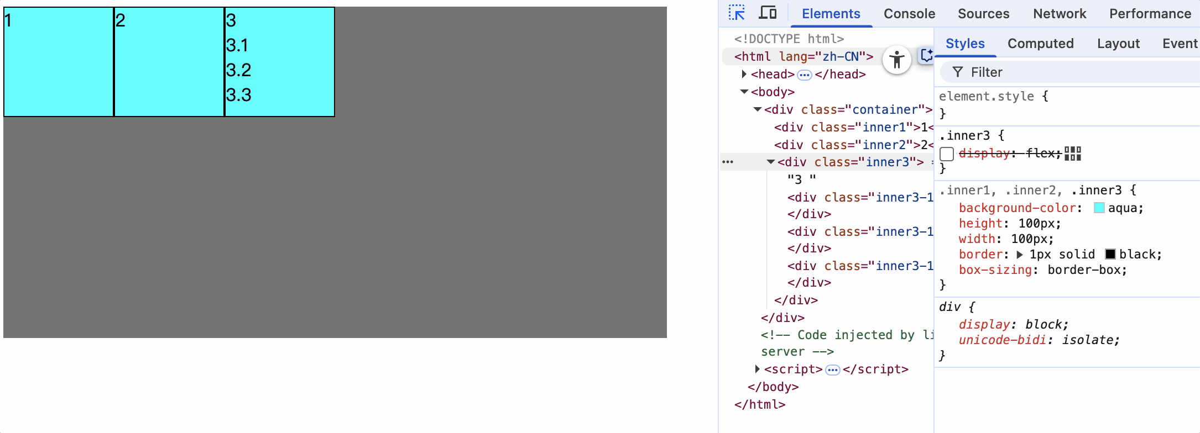Click the display block declaration in div rule
The height and width of the screenshot is (433, 1200).
point(1014,325)
